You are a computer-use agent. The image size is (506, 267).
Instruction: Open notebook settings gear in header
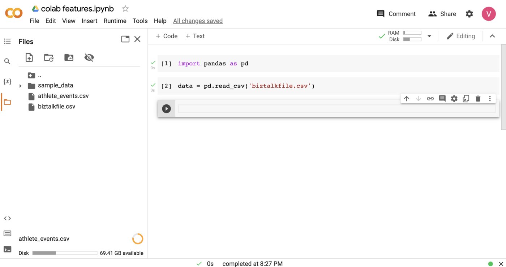pos(469,14)
